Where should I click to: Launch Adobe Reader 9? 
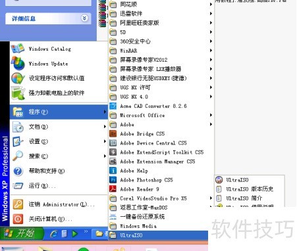tap(161, 189)
